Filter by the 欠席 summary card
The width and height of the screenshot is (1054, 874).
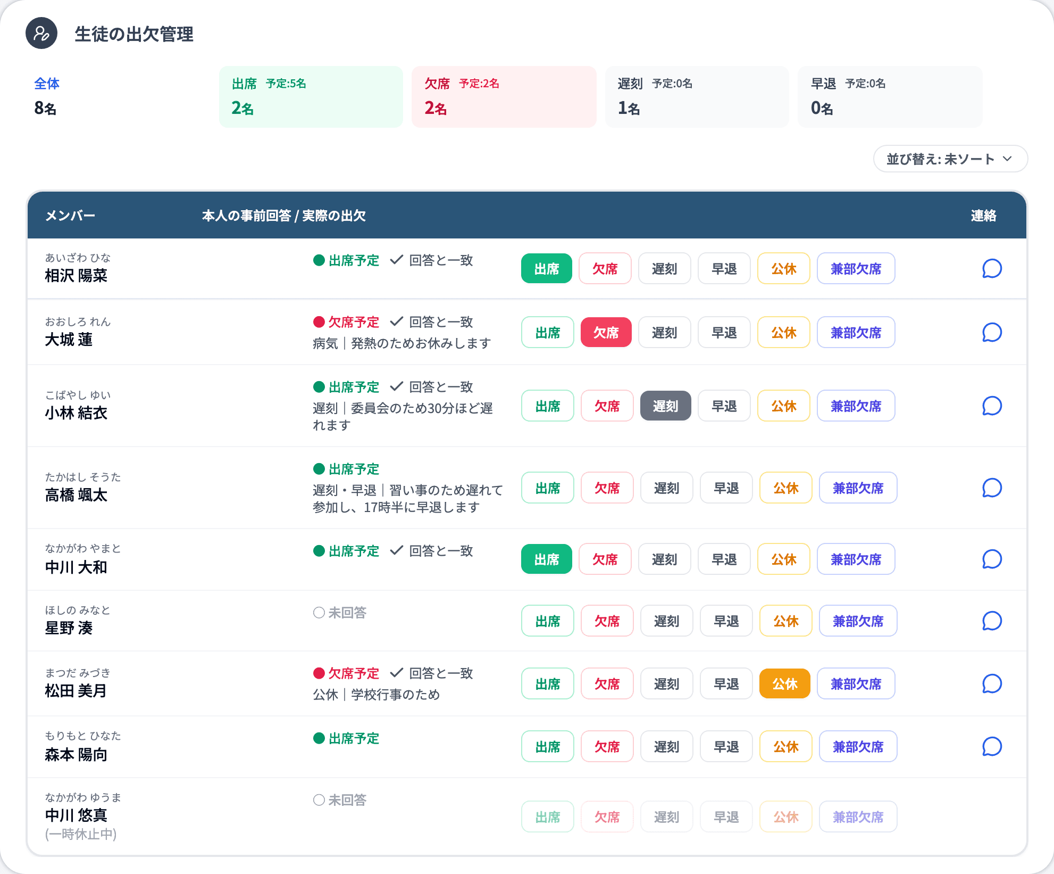coord(504,97)
